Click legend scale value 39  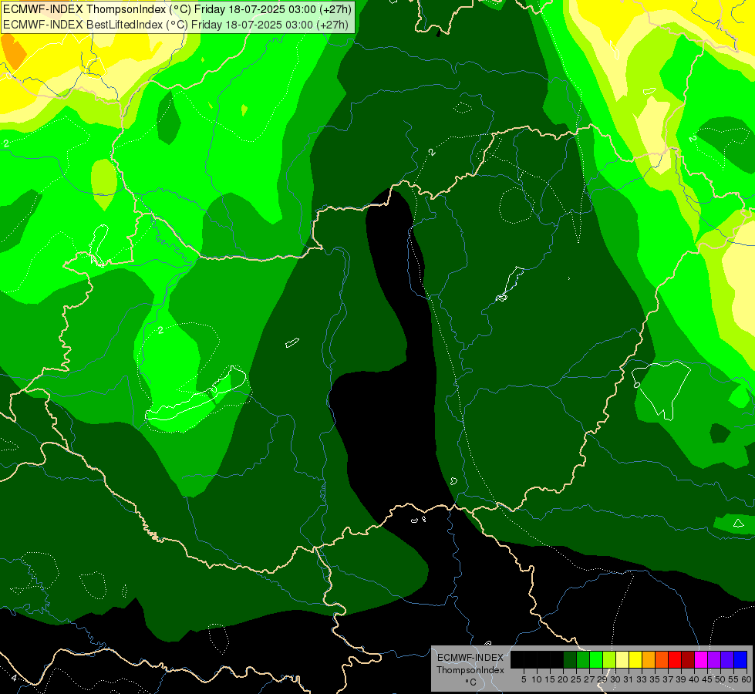(x=681, y=679)
